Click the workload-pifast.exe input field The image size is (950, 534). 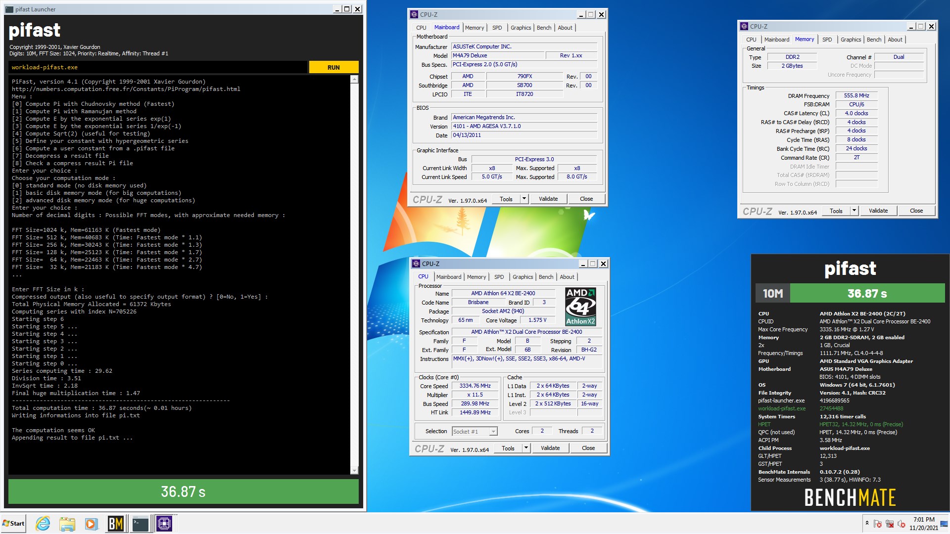click(x=158, y=67)
